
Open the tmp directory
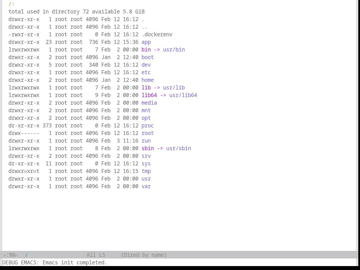pos(146,171)
